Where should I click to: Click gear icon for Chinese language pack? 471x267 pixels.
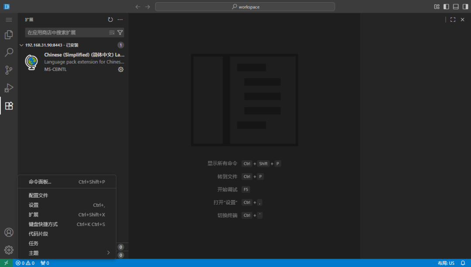pyautogui.click(x=121, y=69)
